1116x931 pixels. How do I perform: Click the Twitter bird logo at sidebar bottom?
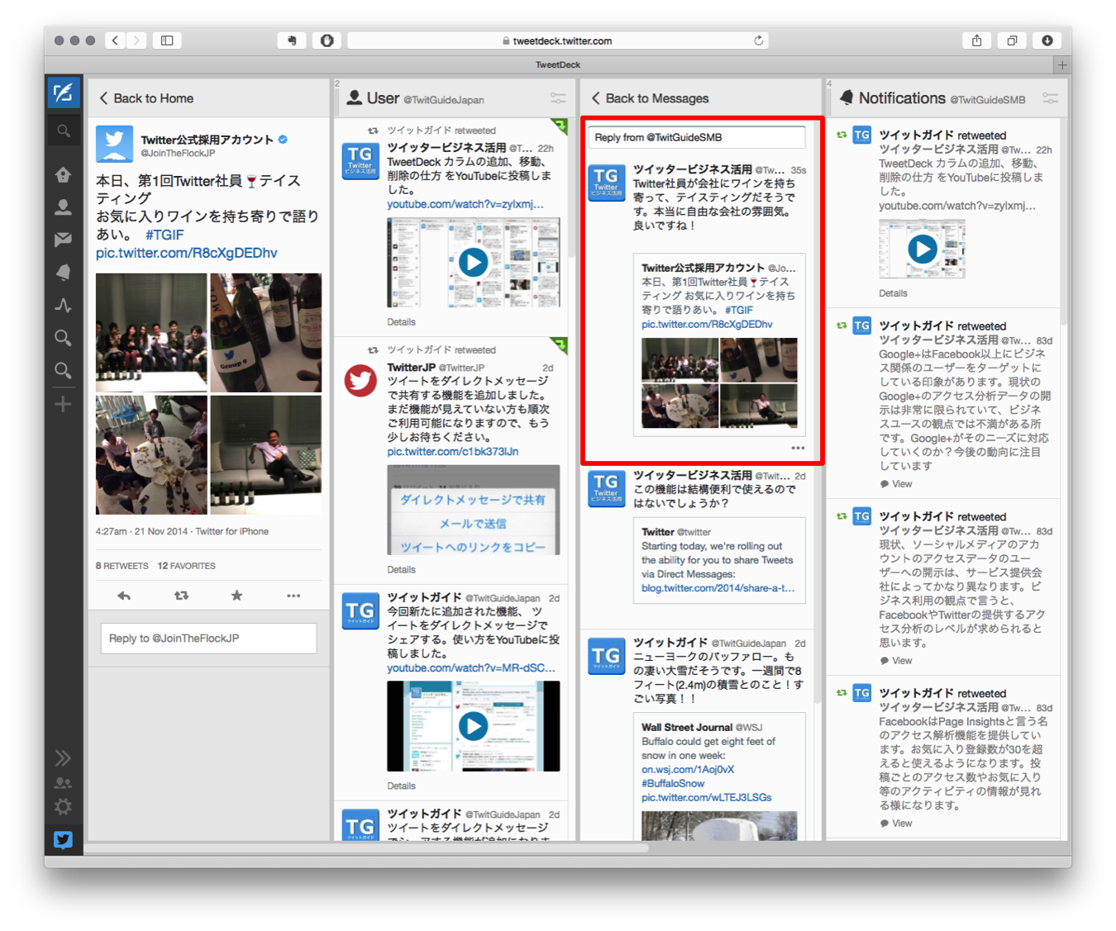[x=63, y=840]
